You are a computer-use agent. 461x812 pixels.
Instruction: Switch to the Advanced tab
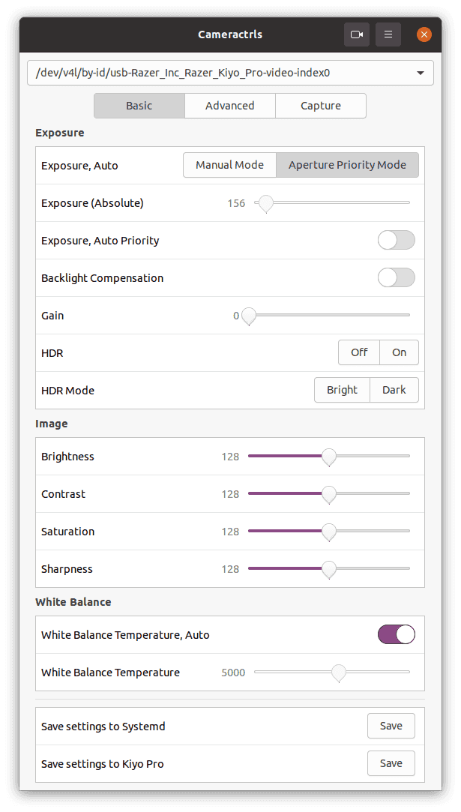click(230, 106)
